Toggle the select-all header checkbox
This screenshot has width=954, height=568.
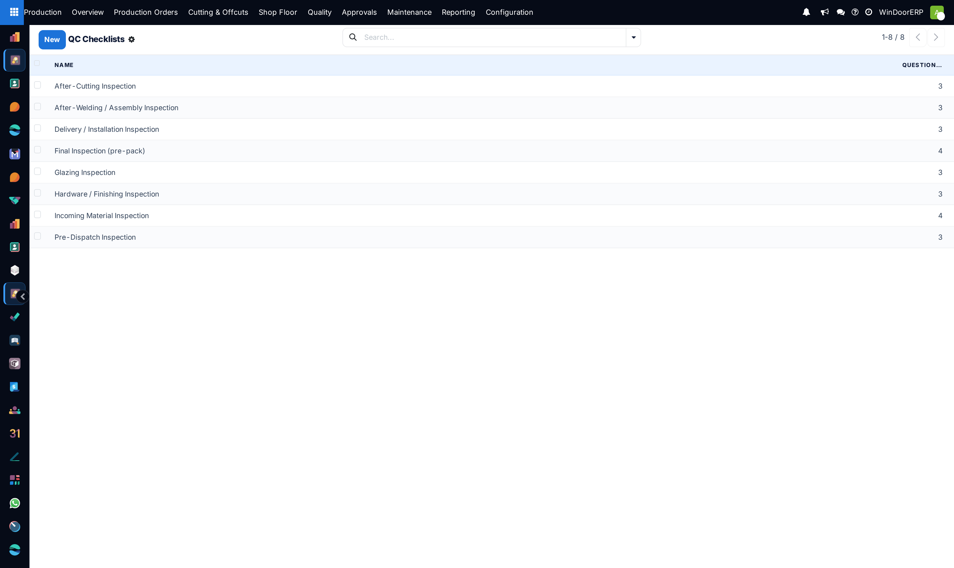(x=37, y=63)
